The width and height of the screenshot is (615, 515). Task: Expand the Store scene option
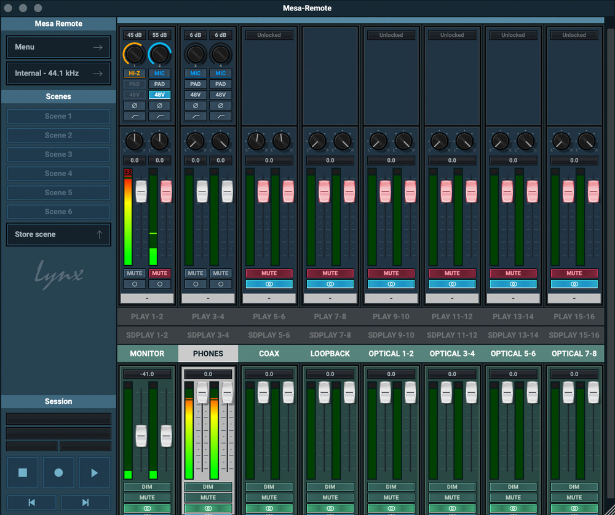[58, 234]
